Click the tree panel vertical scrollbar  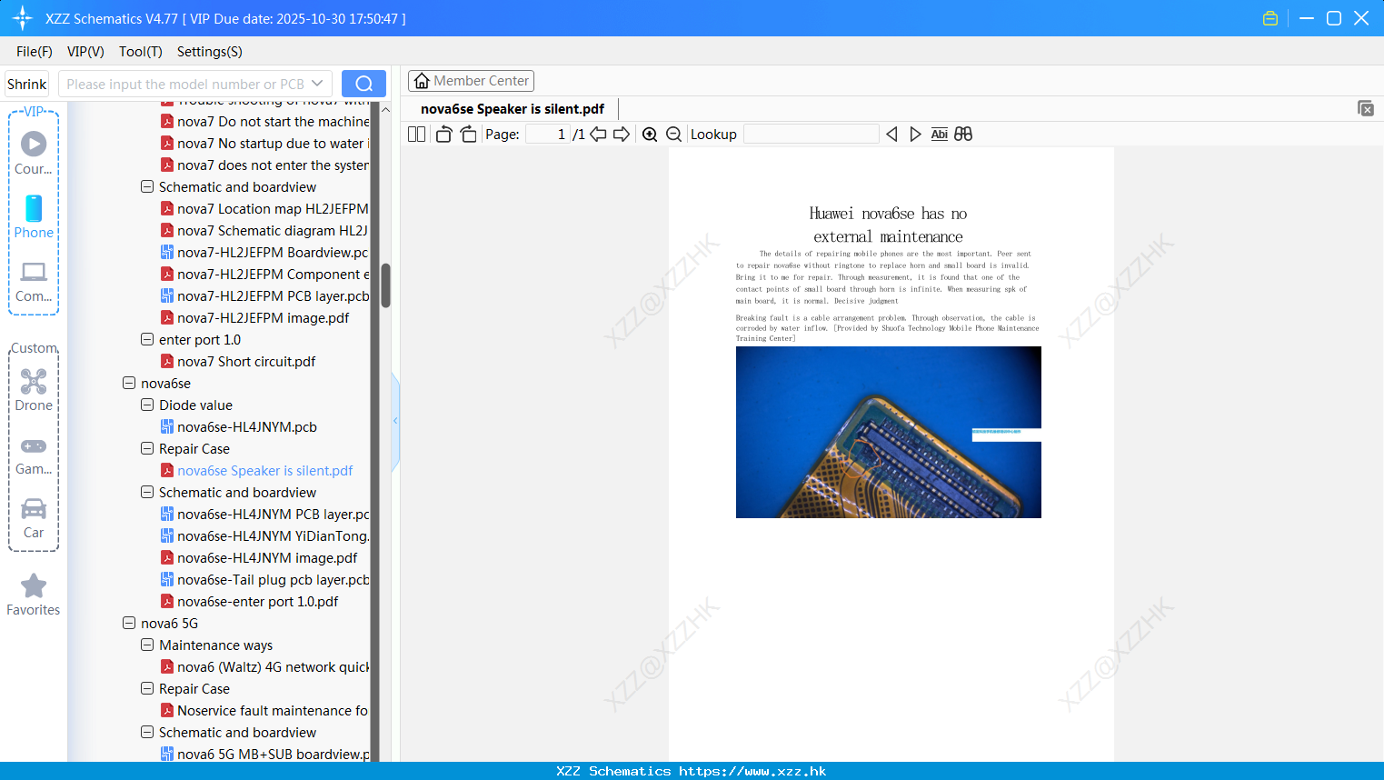pyautogui.click(x=385, y=286)
